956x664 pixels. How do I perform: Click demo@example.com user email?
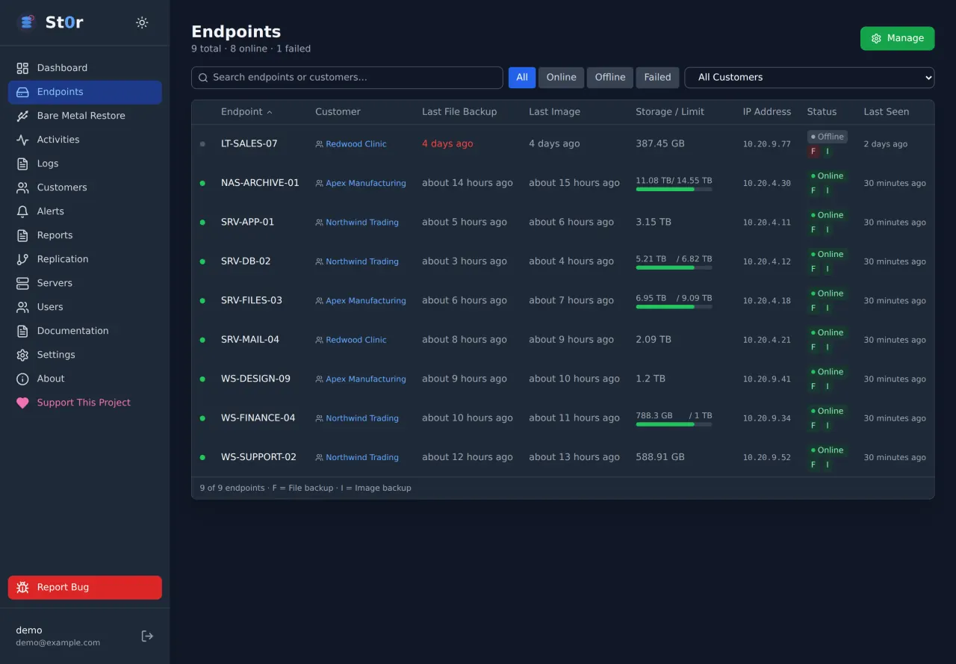pos(58,643)
